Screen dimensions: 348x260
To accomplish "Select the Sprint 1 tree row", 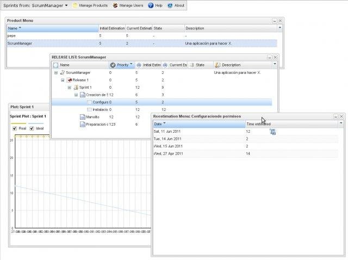I will pos(162,88).
